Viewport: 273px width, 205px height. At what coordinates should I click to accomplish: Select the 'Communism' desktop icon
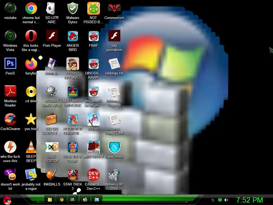(114, 8)
